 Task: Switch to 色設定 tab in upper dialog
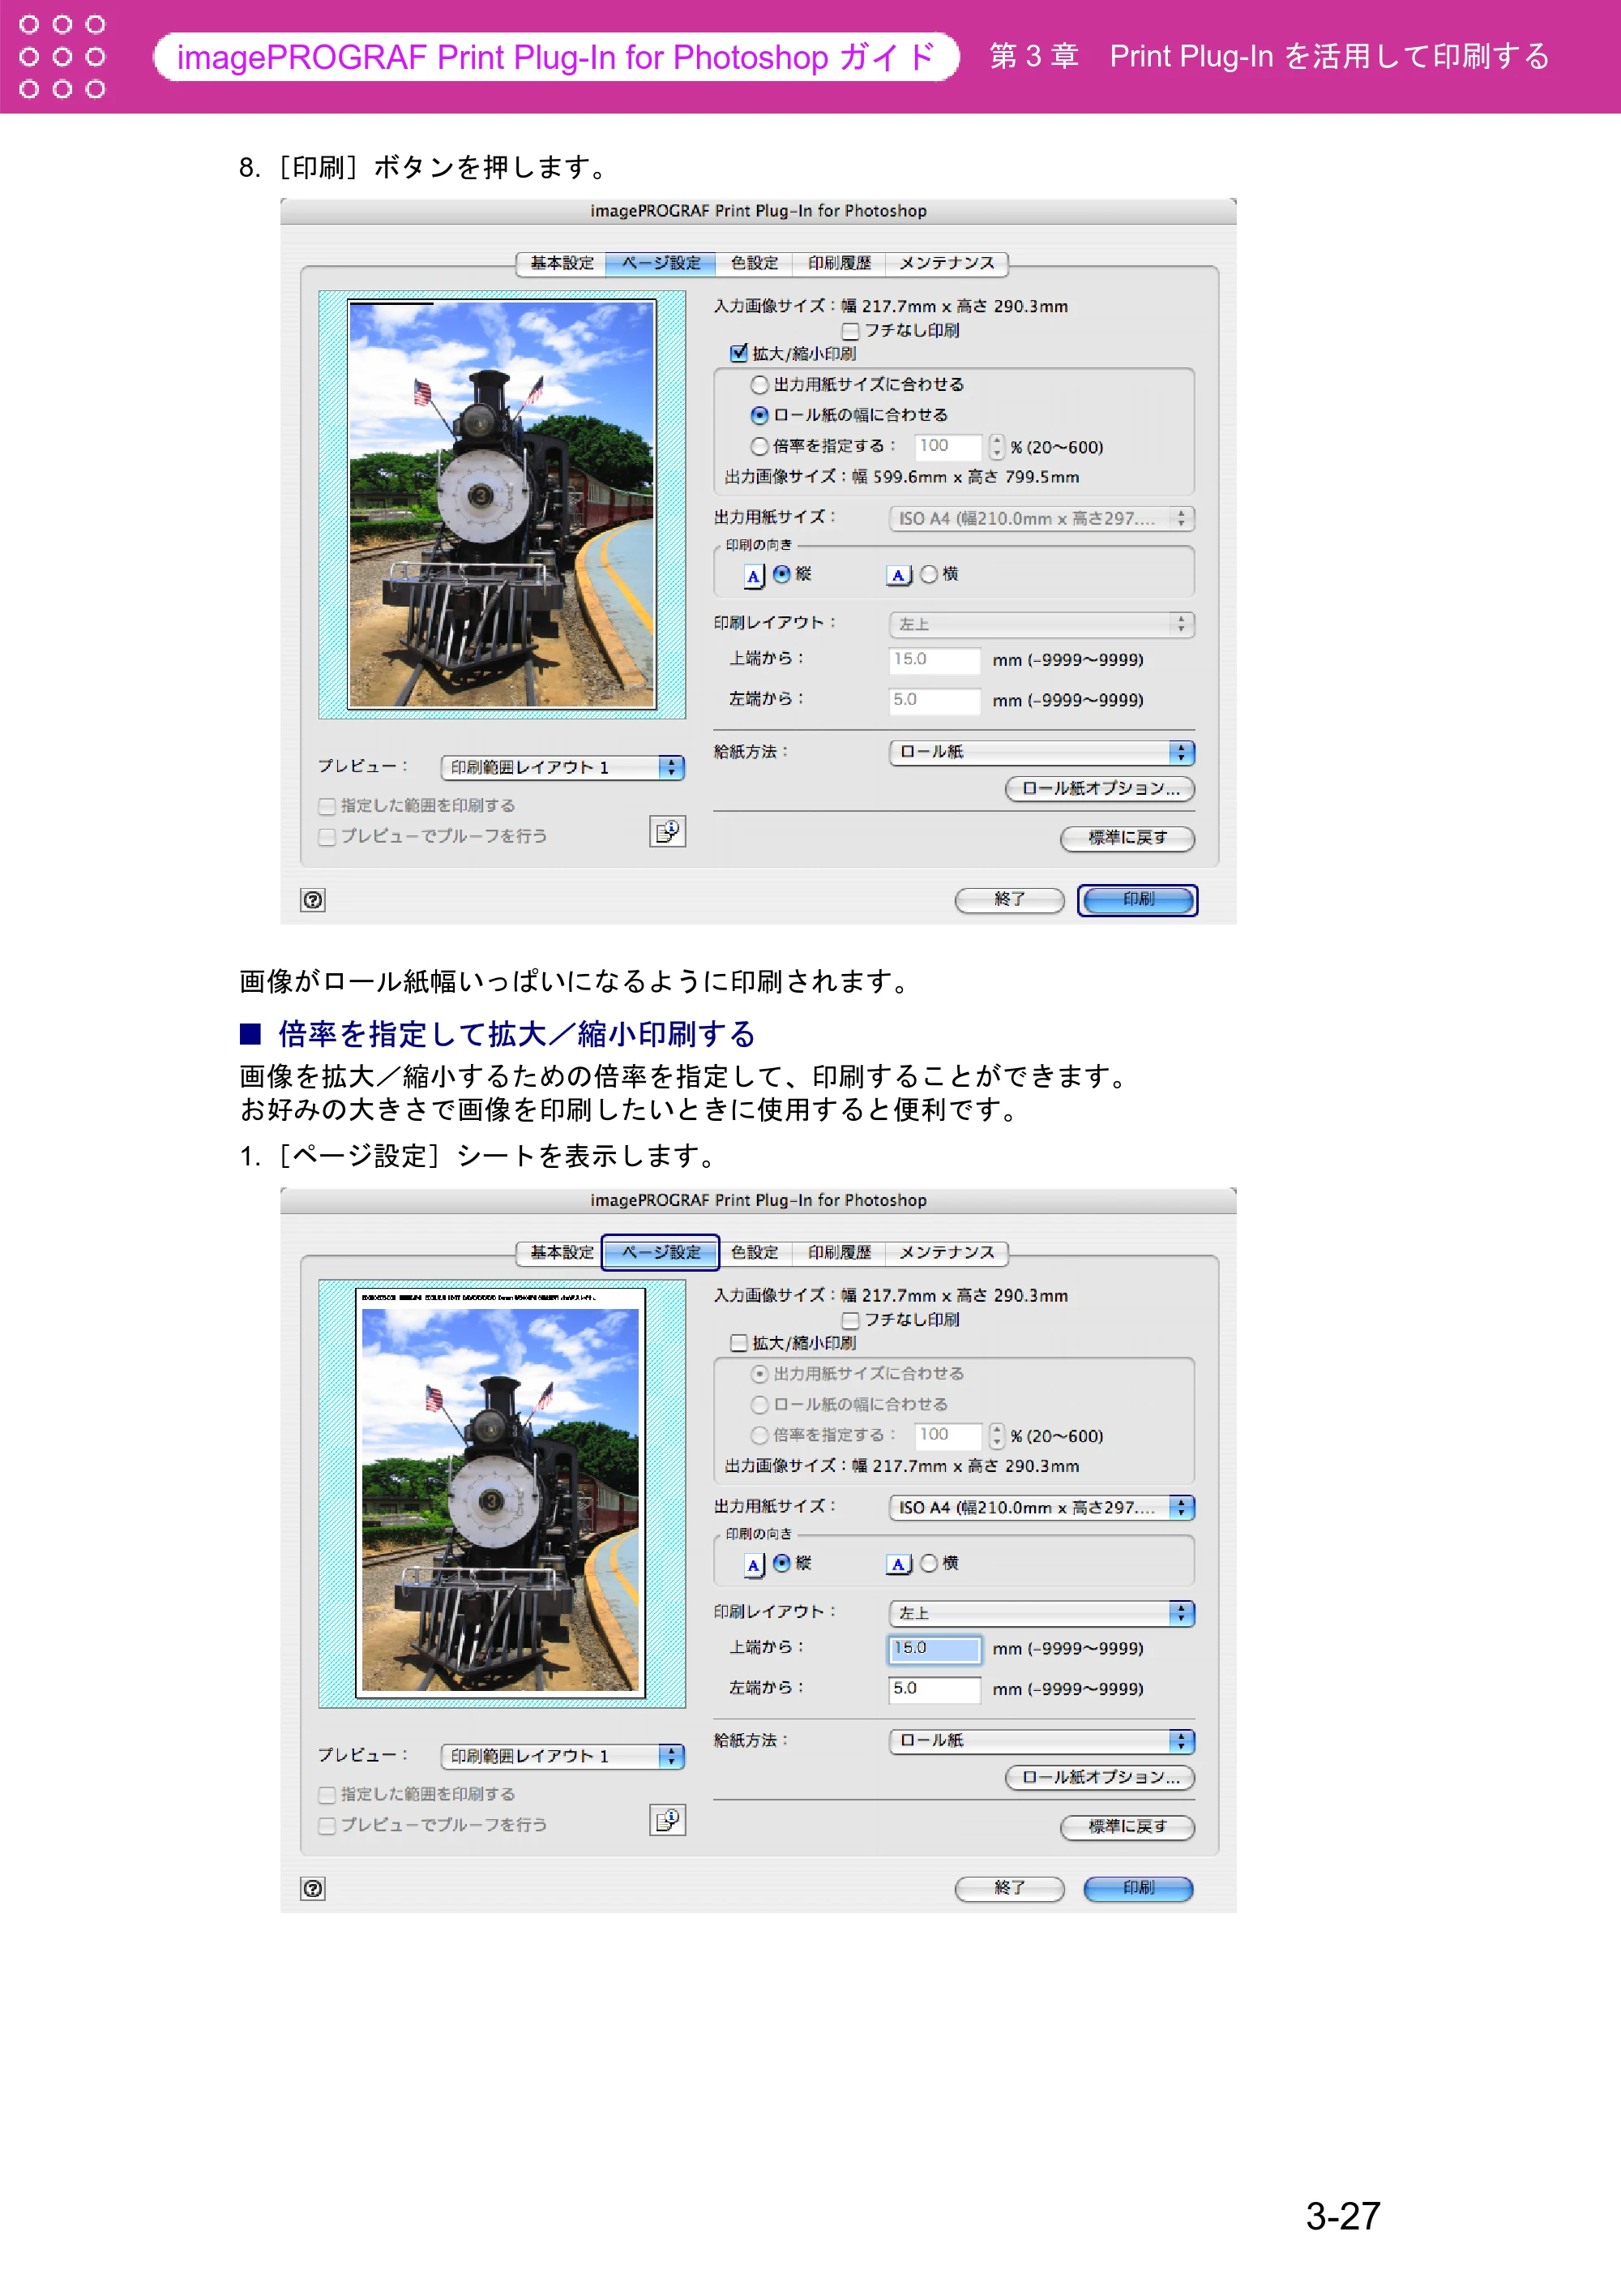click(754, 263)
